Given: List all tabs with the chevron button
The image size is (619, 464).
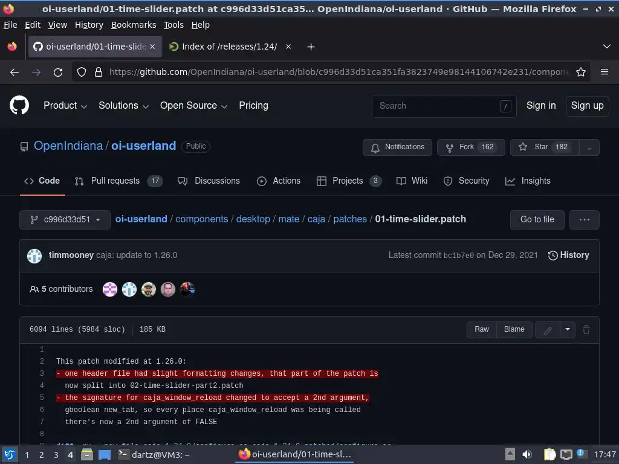Looking at the screenshot, I should click(607, 47).
